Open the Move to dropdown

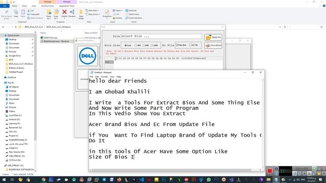(x=49, y=14)
